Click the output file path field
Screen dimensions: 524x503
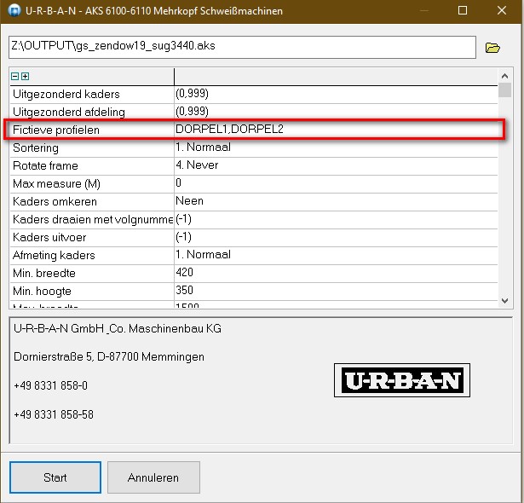click(x=242, y=47)
